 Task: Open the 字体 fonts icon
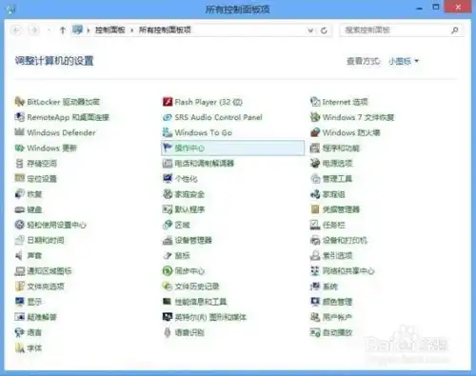20,348
